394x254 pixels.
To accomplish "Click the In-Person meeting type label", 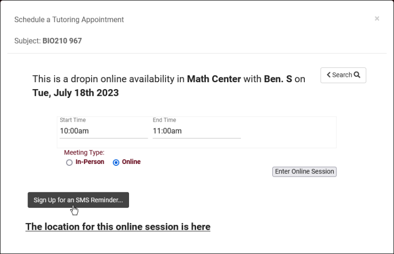I will (x=90, y=162).
